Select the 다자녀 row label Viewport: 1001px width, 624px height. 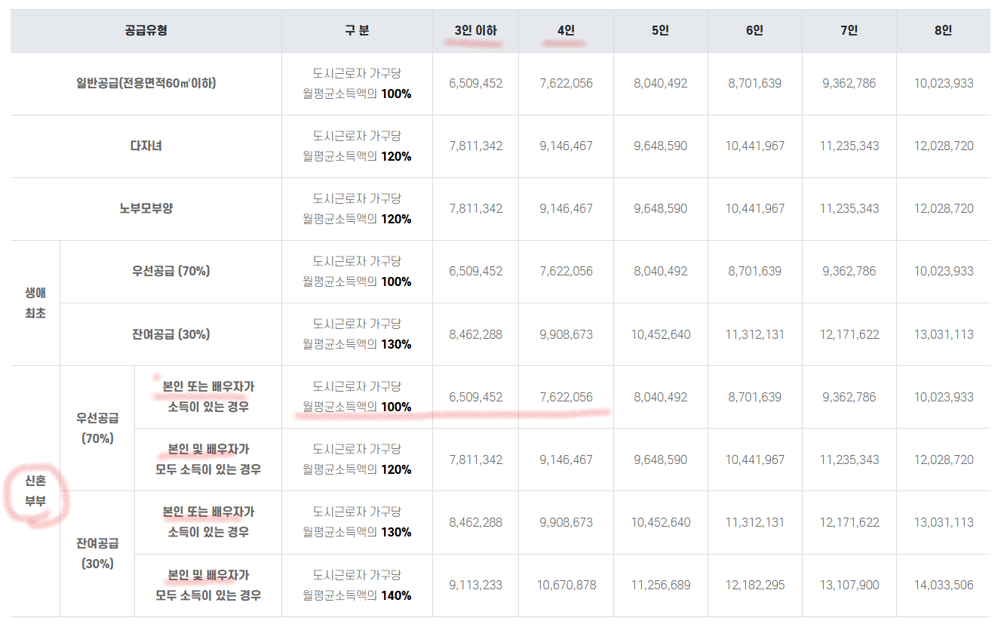[x=144, y=146]
